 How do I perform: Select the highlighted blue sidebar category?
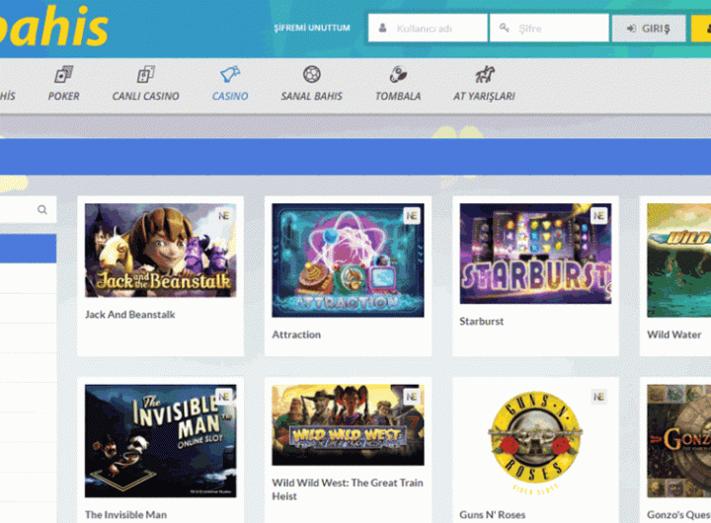tap(28, 249)
